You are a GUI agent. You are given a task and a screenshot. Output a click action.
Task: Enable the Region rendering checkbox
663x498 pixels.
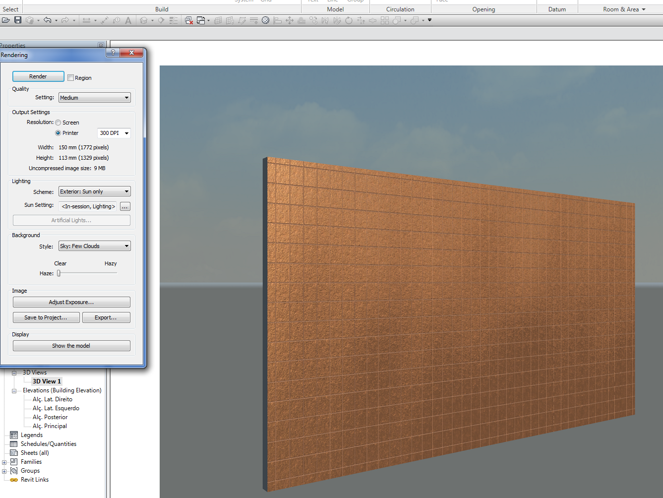[71, 78]
